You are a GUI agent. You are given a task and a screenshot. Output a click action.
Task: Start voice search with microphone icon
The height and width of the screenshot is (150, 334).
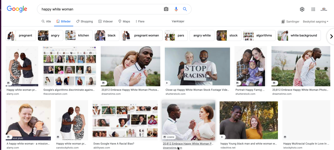(176, 9)
